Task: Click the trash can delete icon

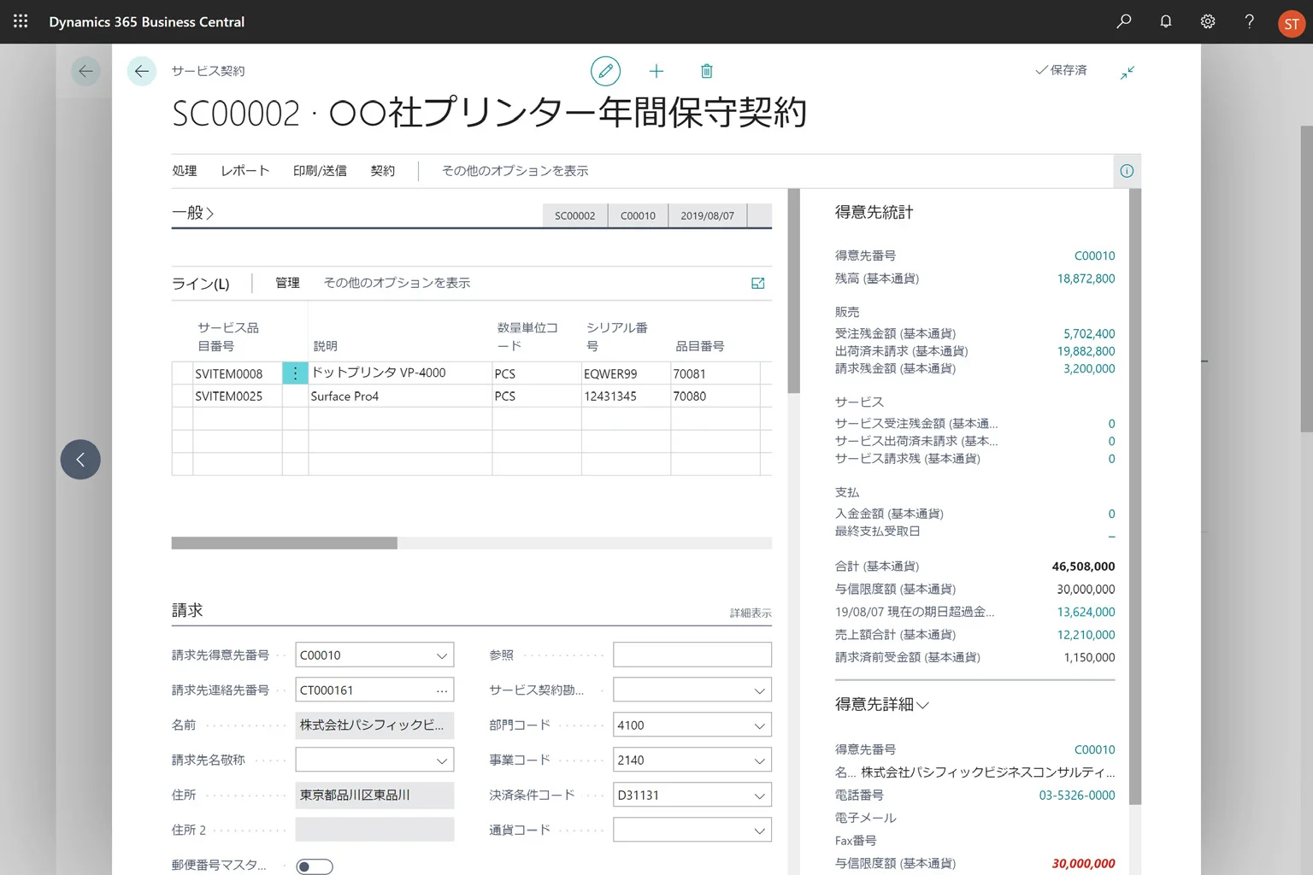Action: tap(707, 71)
